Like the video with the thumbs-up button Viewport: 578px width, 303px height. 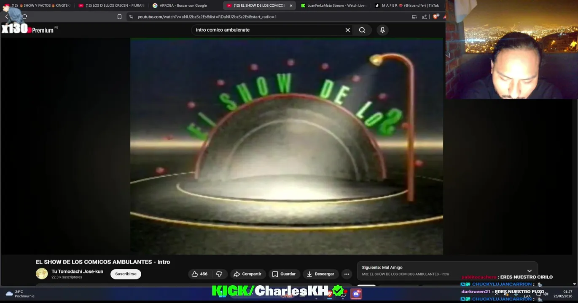(x=199, y=274)
